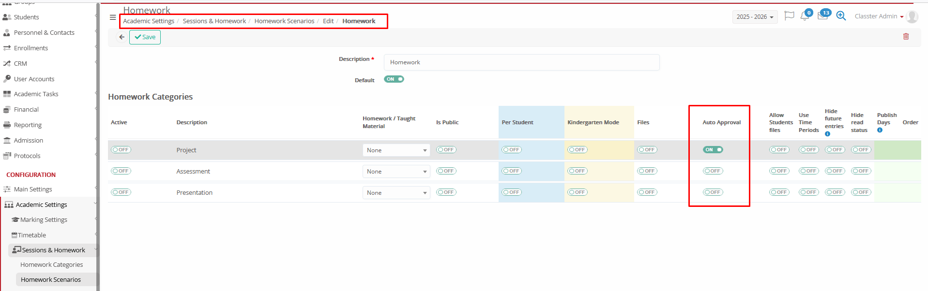Open Reporting in the sidebar
This screenshot has height=291, width=928.
tap(28, 125)
